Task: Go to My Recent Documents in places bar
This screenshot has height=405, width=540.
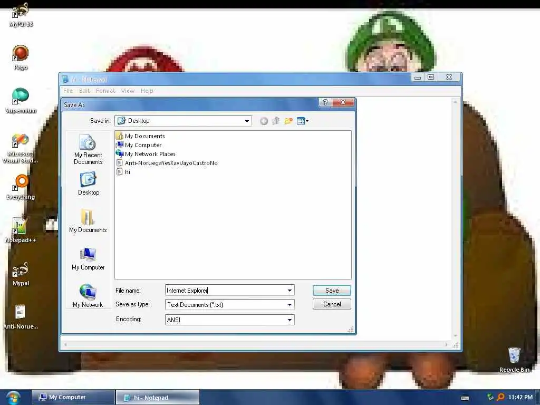Action: 88,149
